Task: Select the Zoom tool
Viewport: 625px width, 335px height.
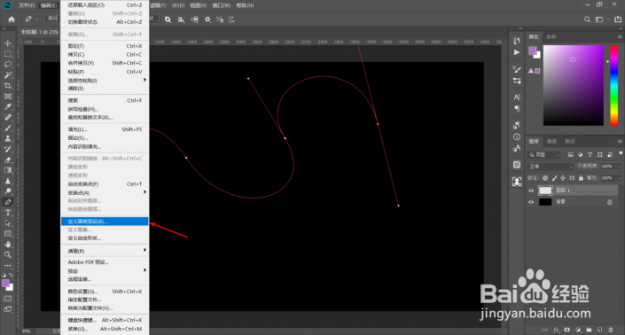Action: (x=8, y=254)
